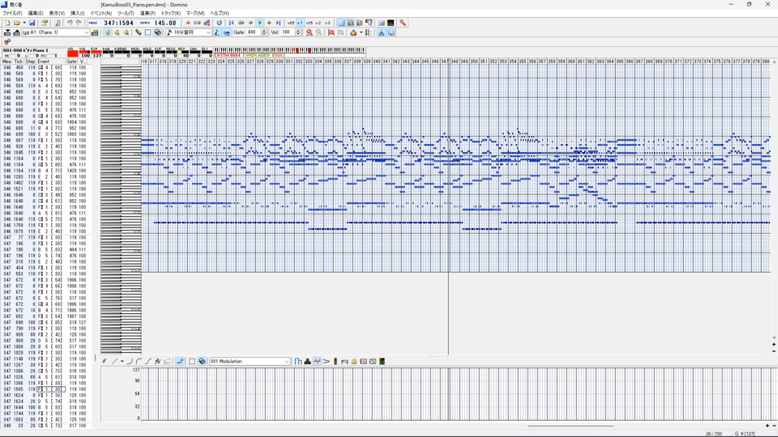Click the Vel value input field
The image size is (778, 437).
click(x=287, y=32)
